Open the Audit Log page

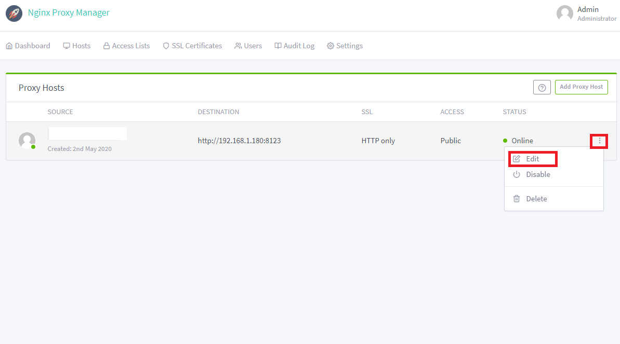point(295,46)
